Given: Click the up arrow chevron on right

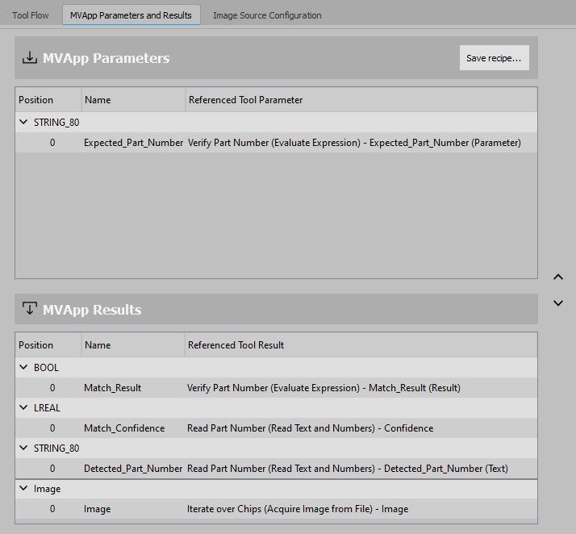Looking at the screenshot, I should click(x=558, y=277).
